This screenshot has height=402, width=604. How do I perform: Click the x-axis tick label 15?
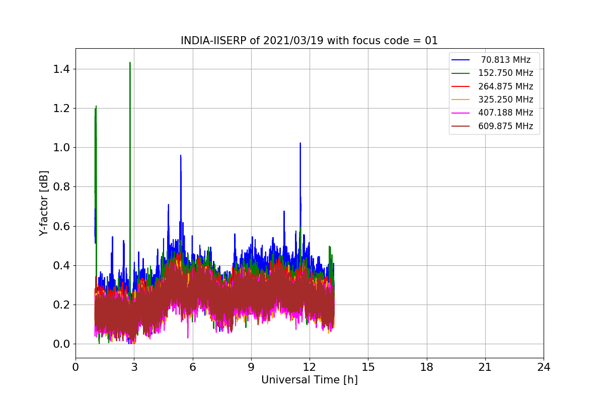(368, 367)
